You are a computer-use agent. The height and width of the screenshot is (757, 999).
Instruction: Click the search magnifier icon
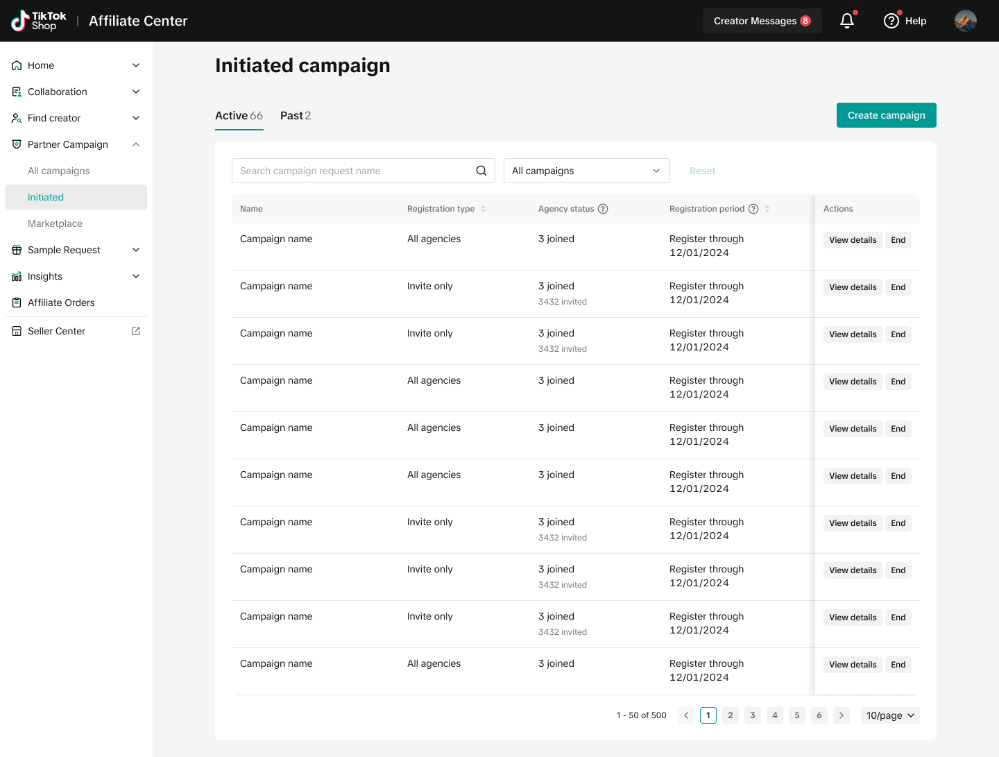[x=481, y=171]
